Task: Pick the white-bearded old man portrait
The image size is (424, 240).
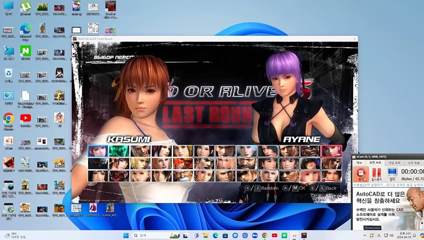Action: (x=183, y=176)
